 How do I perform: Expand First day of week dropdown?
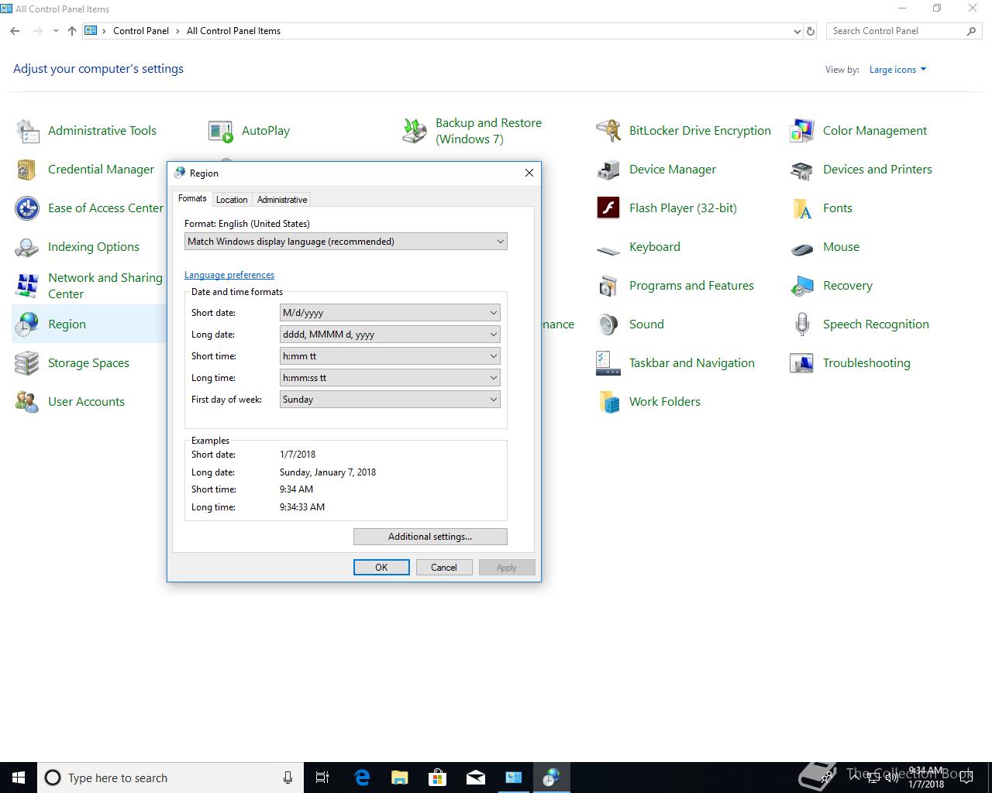point(390,400)
